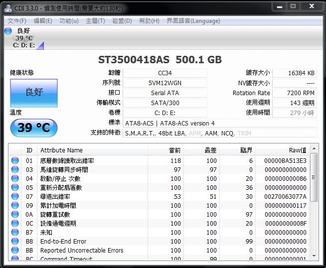Click the scrollbar up arrow in attribute list

(314, 148)
